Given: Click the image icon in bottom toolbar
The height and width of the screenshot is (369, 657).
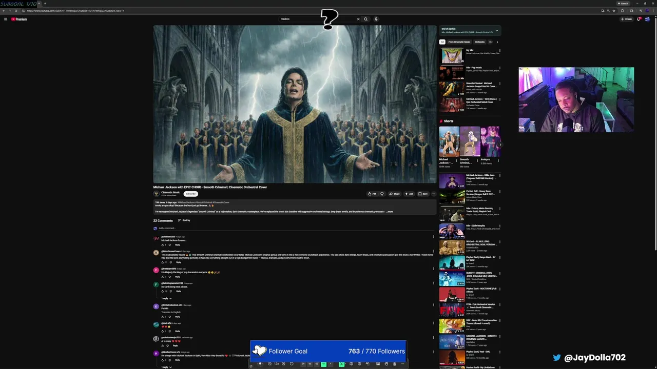Looking at the screenshot, I should [378, 364].
